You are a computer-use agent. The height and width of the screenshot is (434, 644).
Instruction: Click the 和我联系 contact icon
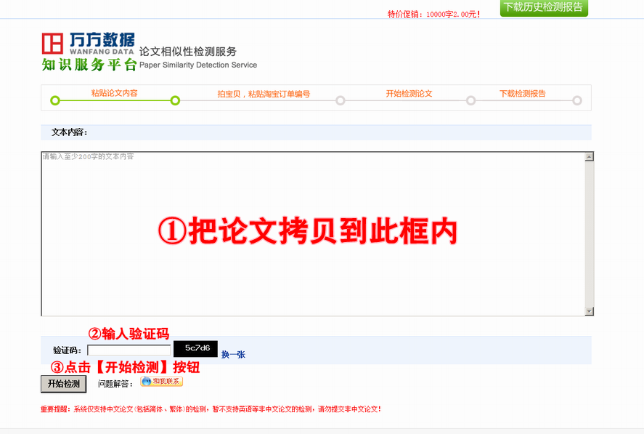[161, 381]
